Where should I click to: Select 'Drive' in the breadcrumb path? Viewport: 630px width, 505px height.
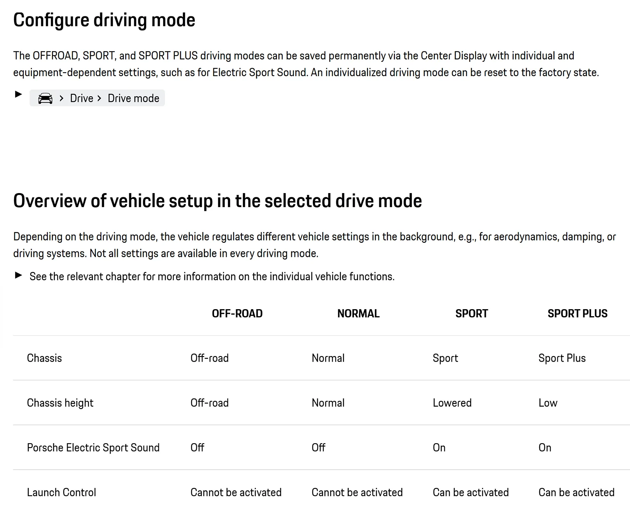(x=82, y=98)
